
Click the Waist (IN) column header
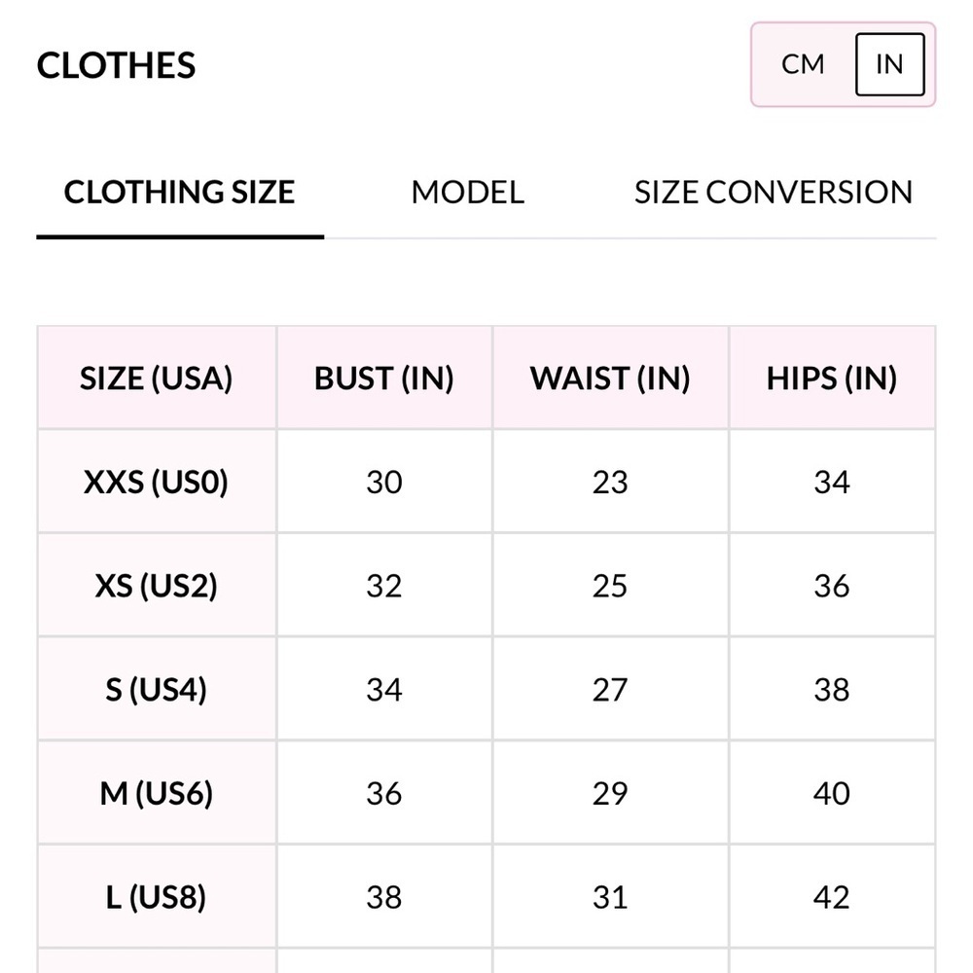[x=610, y=378]
